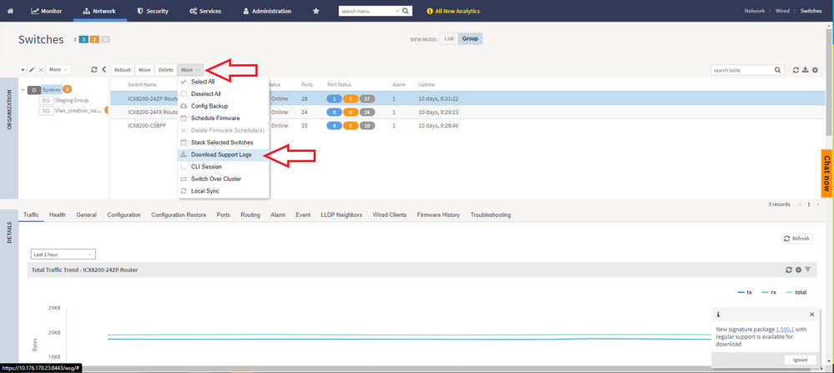Refresh the organization tree with the reload icon
This screenshot has height=373, width=834.
coord(94,70)
